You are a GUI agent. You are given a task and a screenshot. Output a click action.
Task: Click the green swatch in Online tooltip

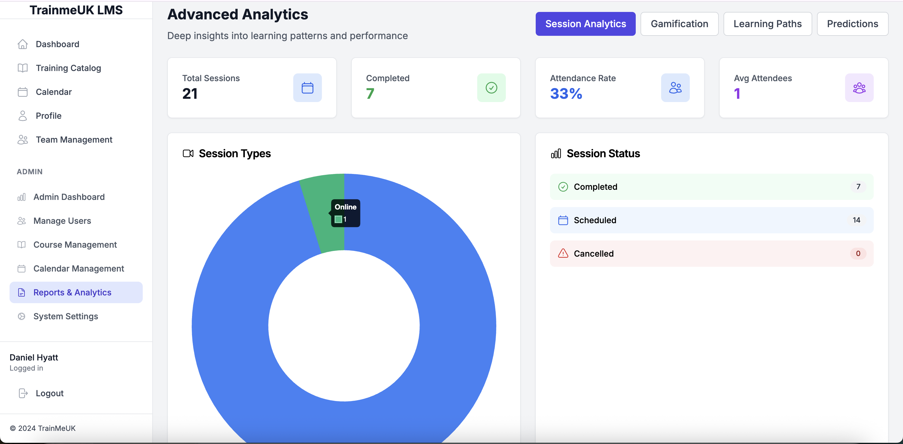pyautogui.click(x=338, y=219)
